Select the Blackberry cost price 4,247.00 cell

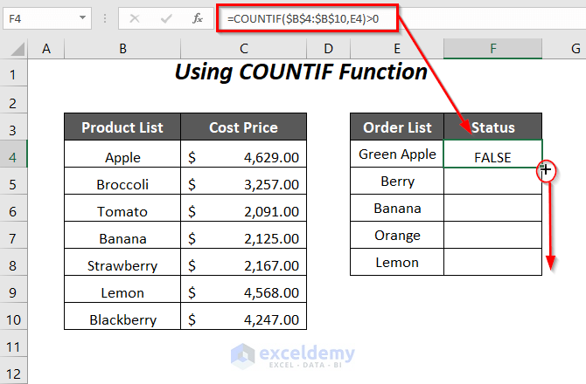pos(243,319)
